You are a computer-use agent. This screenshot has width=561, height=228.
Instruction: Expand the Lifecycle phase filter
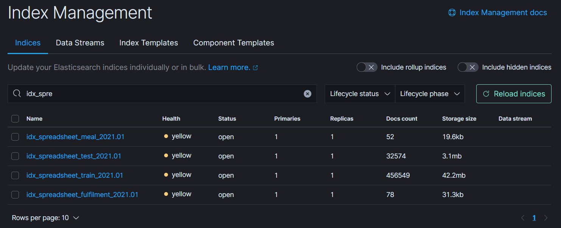coord(430,94)
